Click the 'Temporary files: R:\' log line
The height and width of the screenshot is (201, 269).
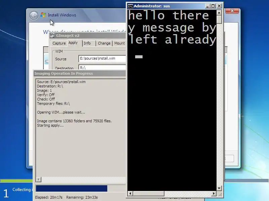pos(53,104)
